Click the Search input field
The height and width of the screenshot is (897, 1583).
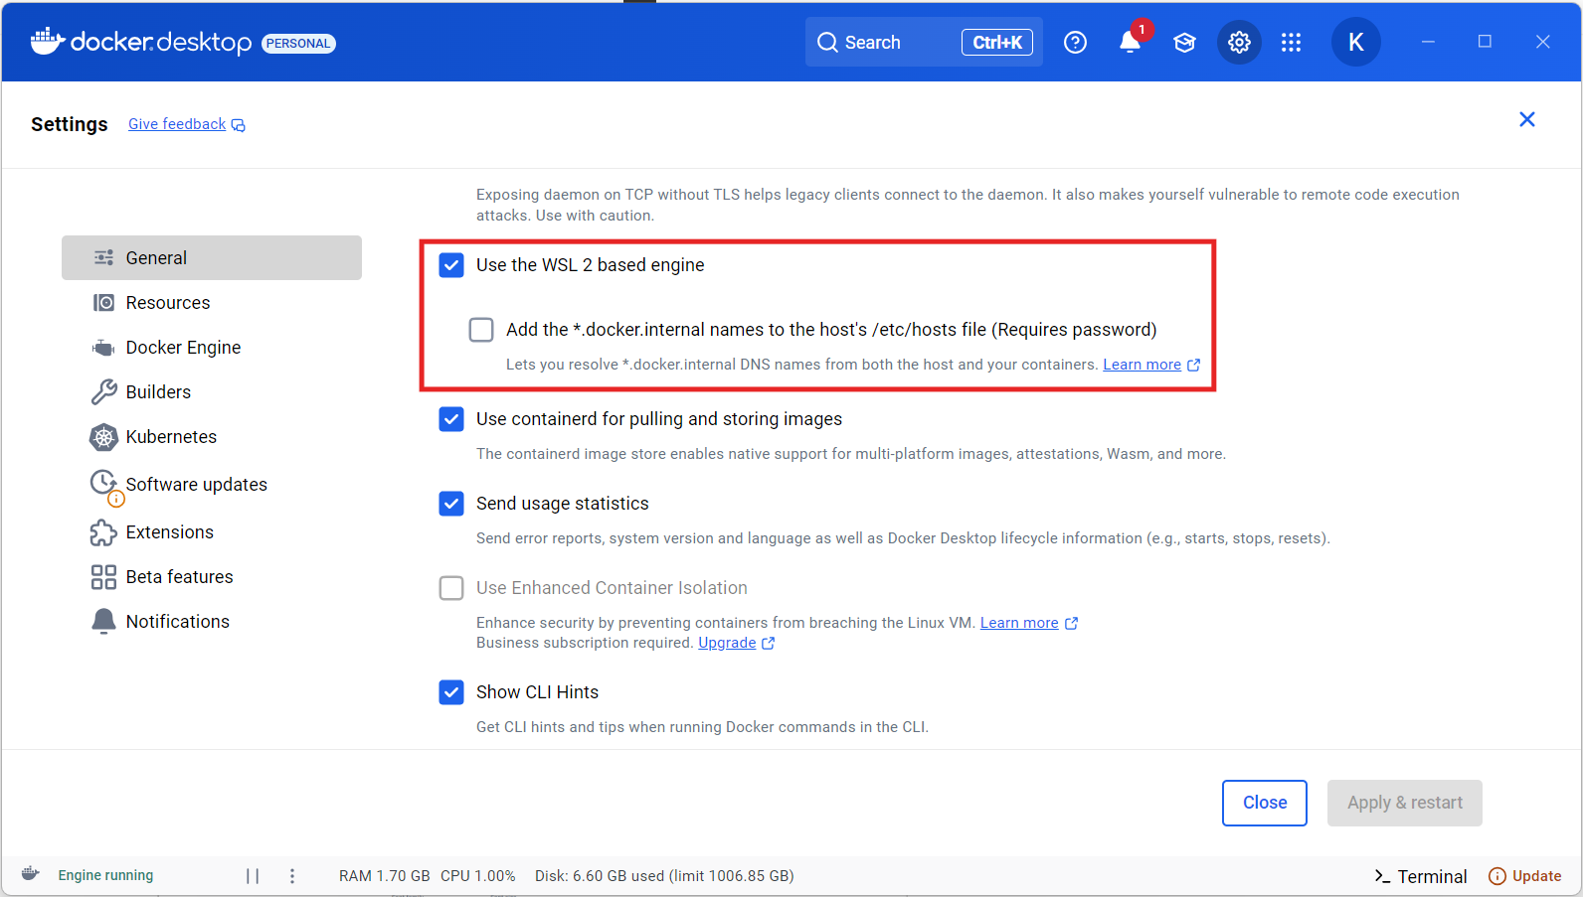[x=924, y=42]
